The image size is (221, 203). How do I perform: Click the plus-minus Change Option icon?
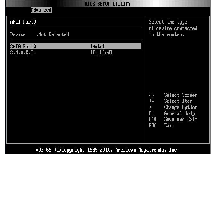pyautogui.click(x=151, y=107)
